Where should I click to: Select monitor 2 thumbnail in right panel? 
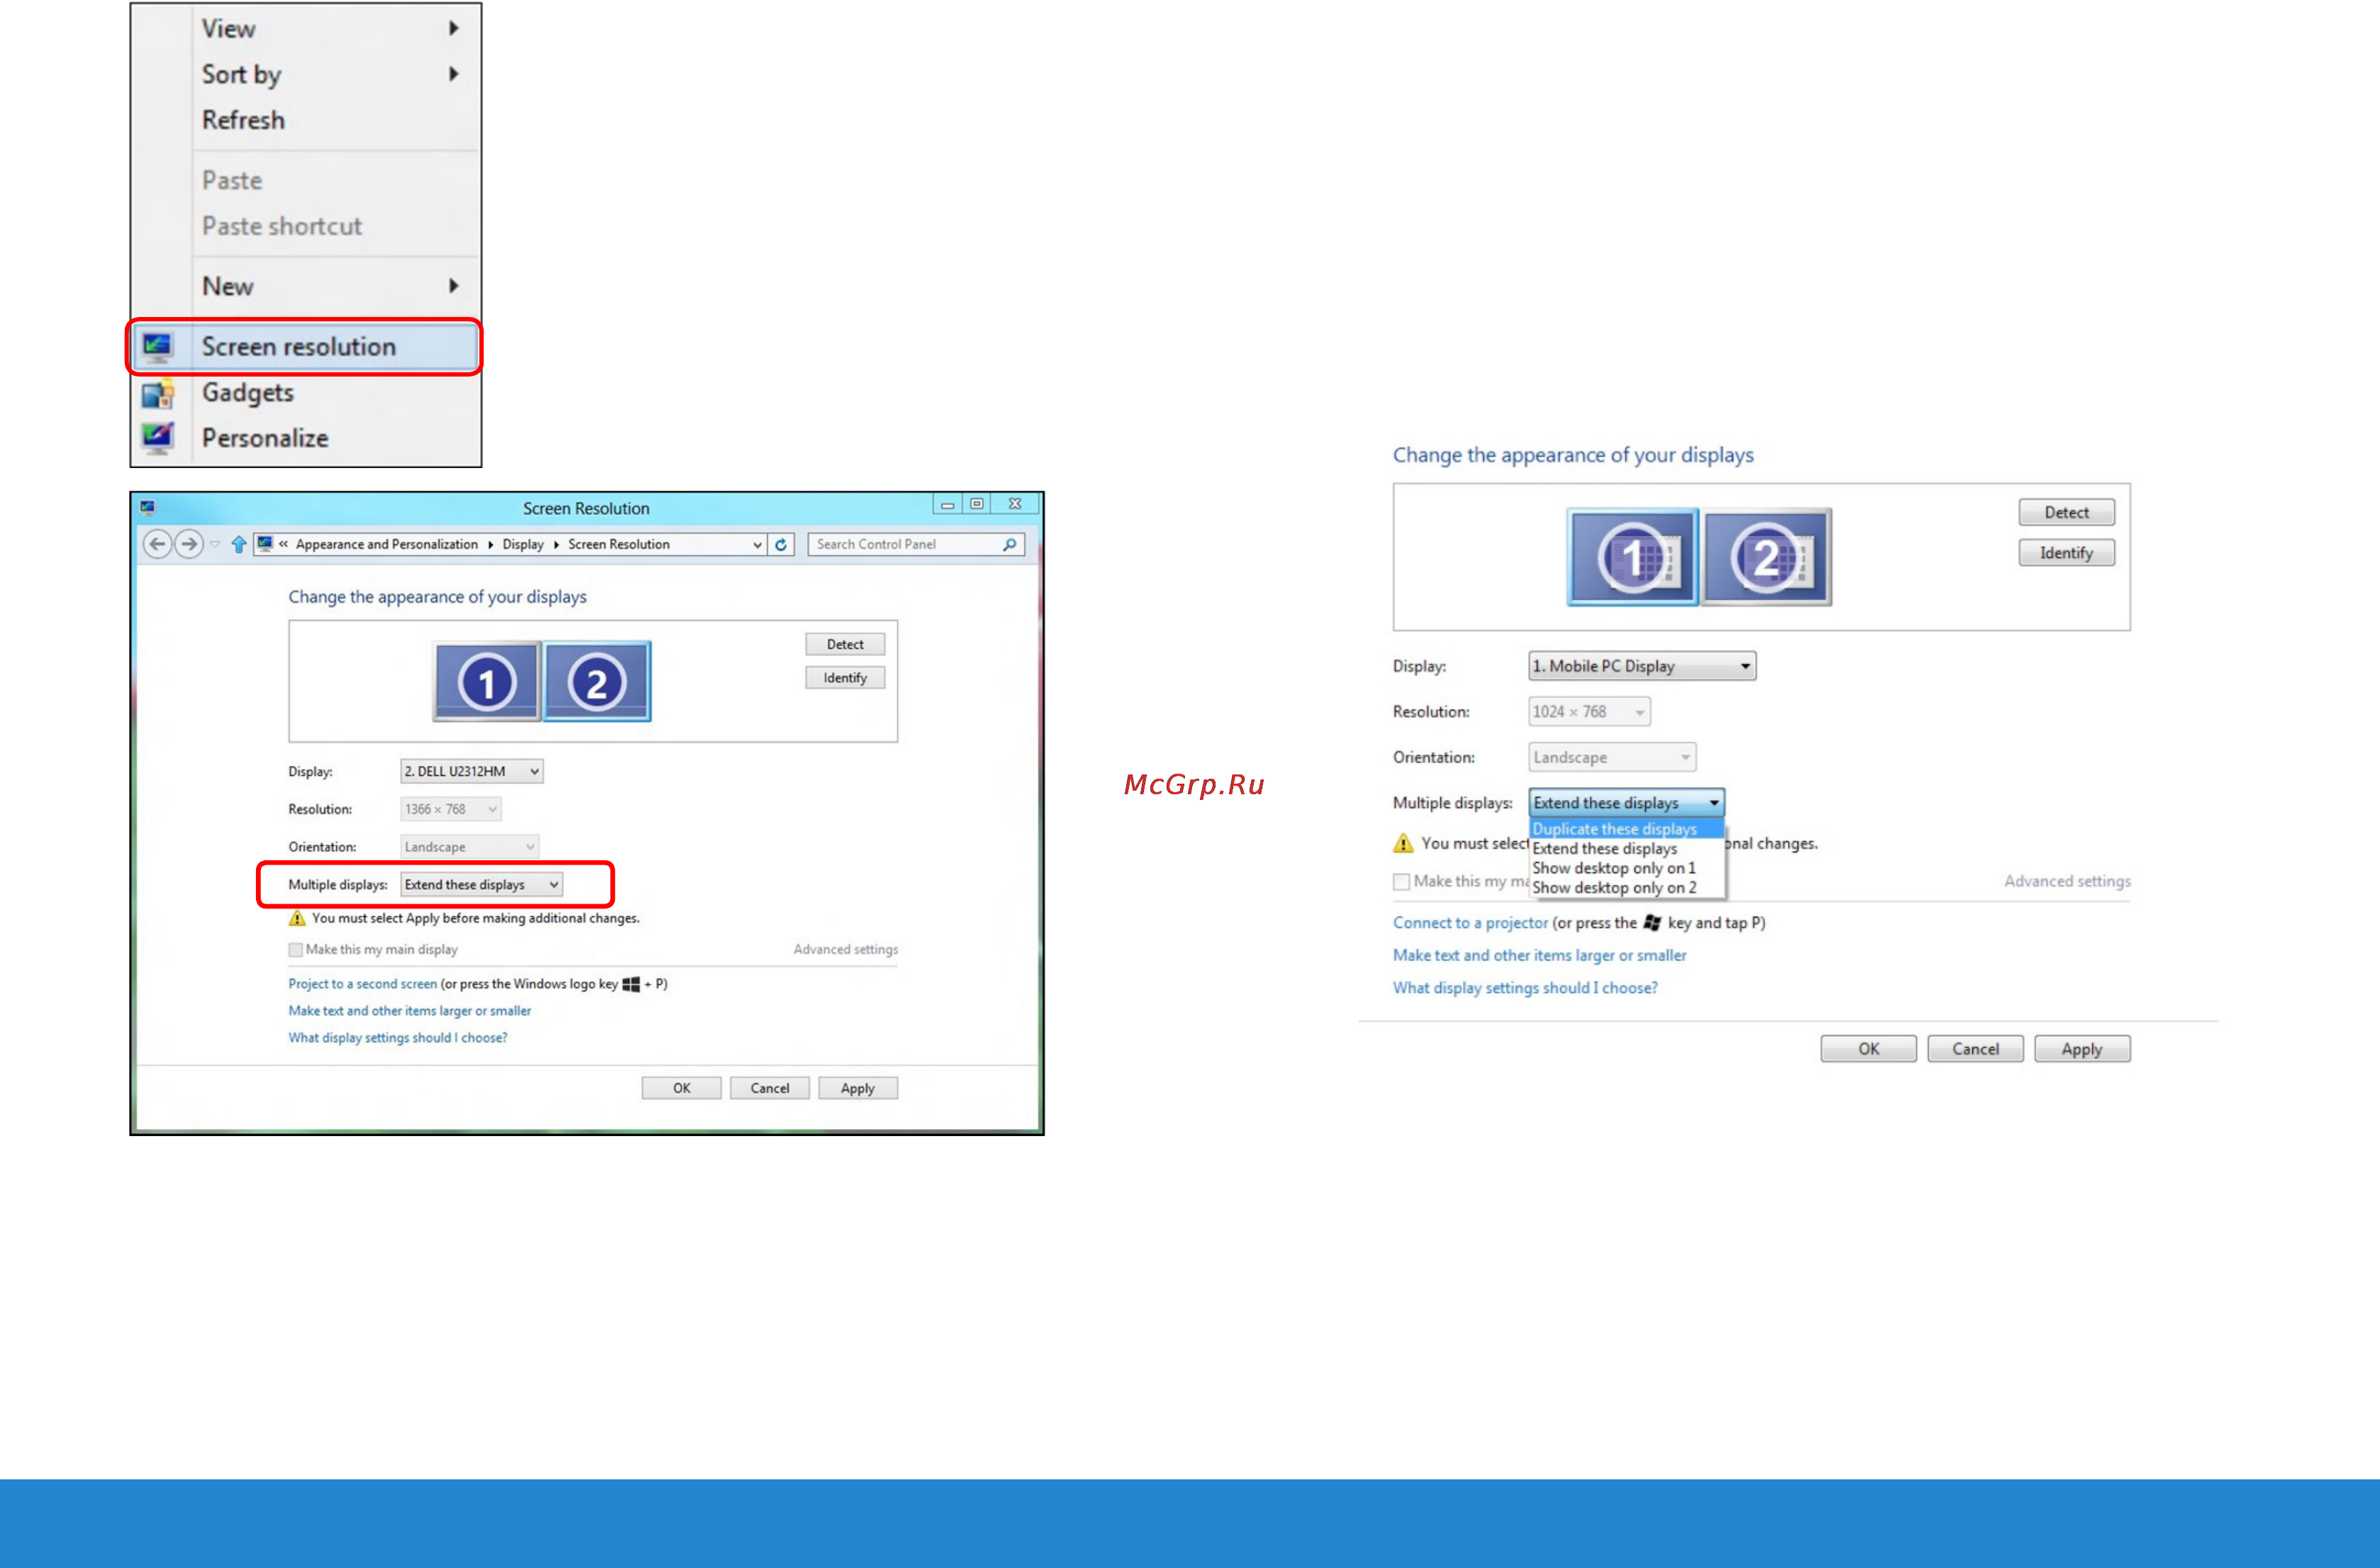pos(1767,557)
